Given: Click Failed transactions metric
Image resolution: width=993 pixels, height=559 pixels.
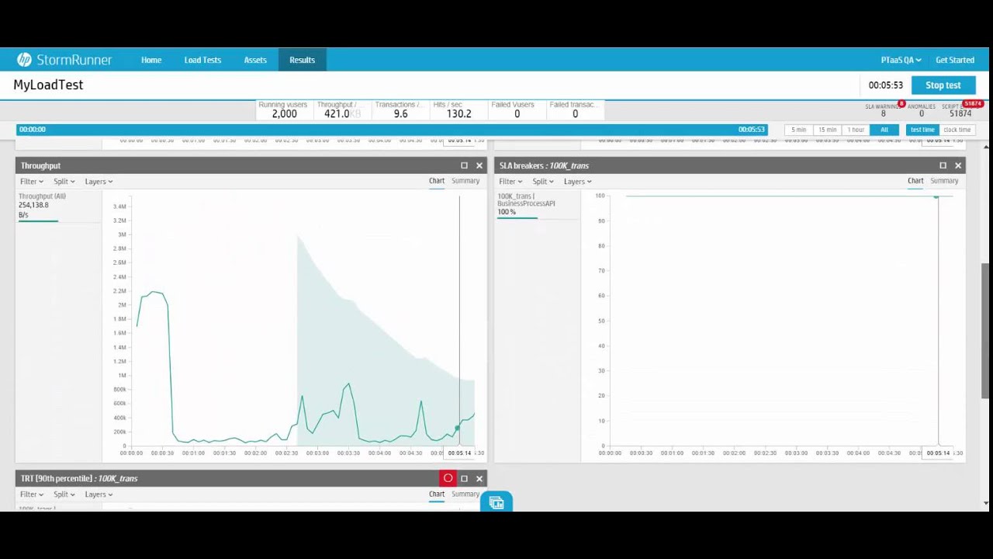Looking at the screenshot, I should 575,109.
